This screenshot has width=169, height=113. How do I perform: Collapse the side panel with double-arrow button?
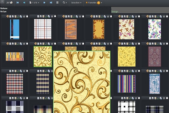tap(2, 1)
